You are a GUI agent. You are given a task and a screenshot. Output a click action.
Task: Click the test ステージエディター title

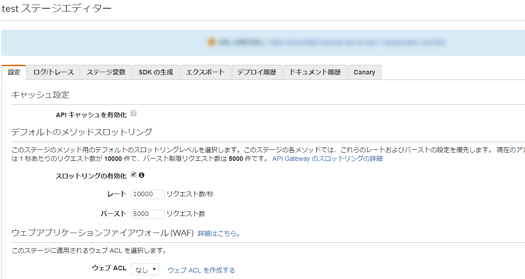57,9
